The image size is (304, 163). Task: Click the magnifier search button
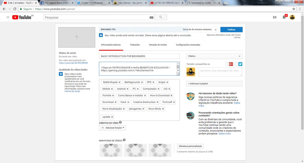coord(161,17)
